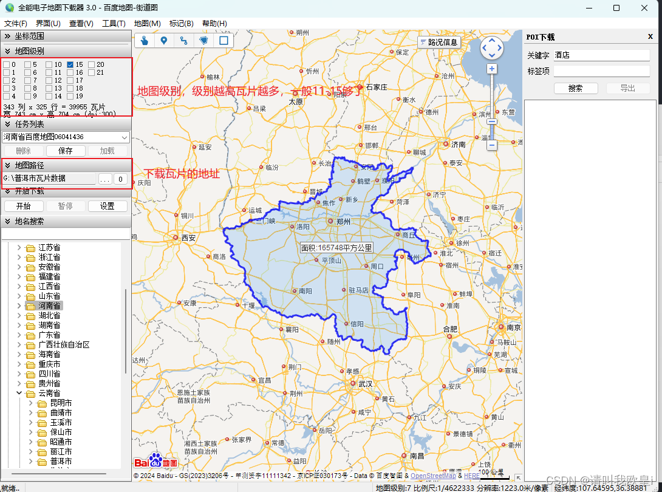The image size is (662, 492).
Task: Click the 郑州 city marker
Action: 330,221
